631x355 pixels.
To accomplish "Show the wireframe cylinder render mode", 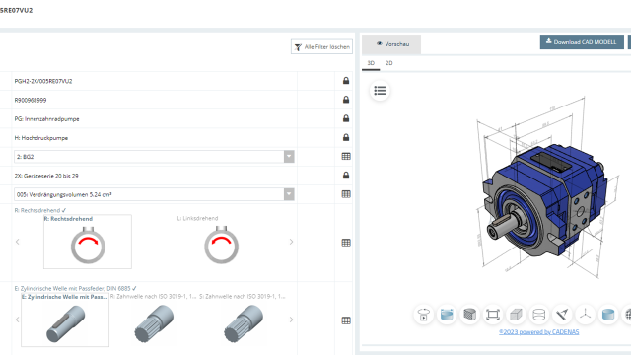I will [x=539, y=315].
